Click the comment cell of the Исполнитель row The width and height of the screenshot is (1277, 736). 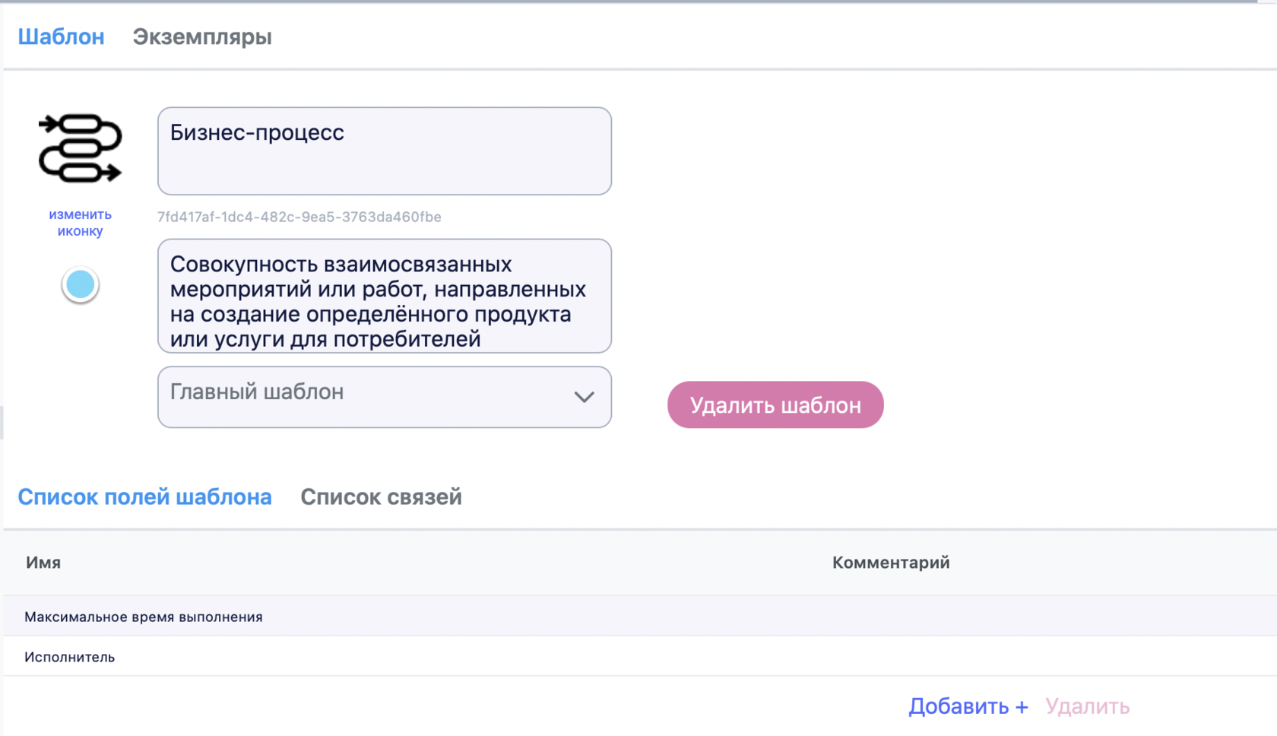coord(891,657)
